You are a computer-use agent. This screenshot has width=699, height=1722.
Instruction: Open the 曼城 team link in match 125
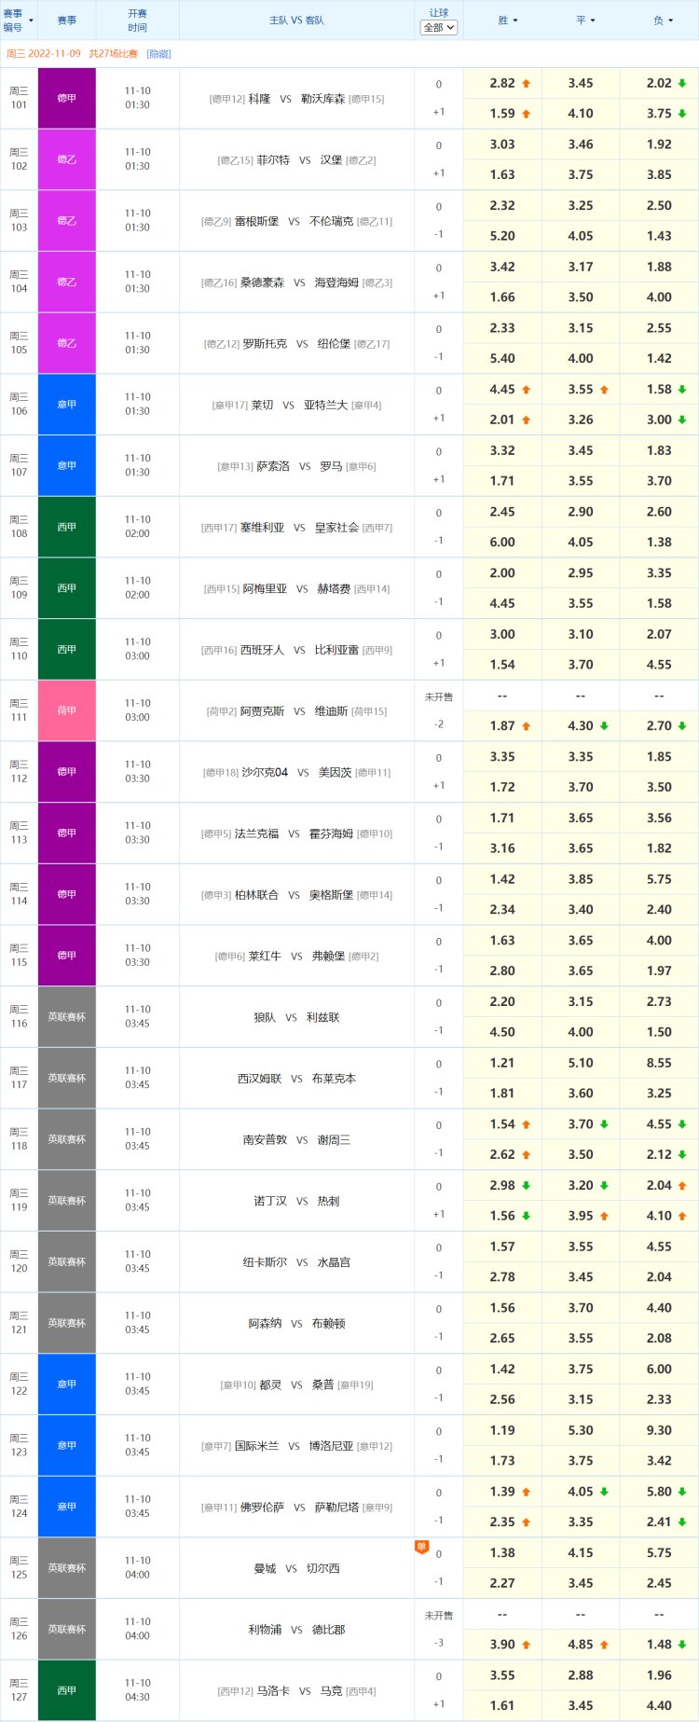[265, 1569]
